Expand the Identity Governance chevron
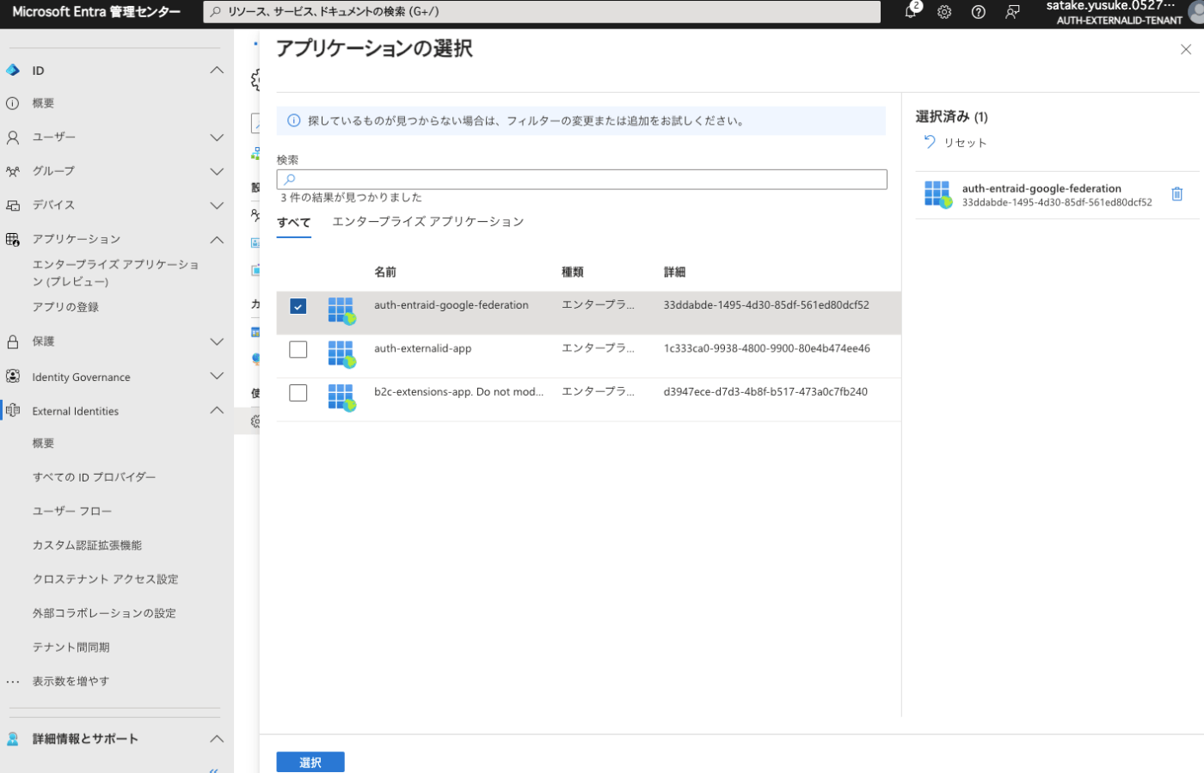Viewport: 1204px width, 773px height. tap(217, 376)
